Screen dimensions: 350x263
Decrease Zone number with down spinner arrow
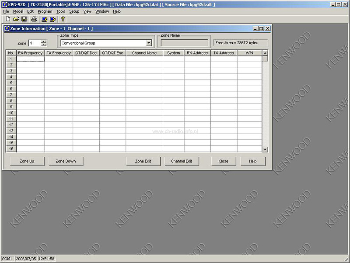click(43, 45)
